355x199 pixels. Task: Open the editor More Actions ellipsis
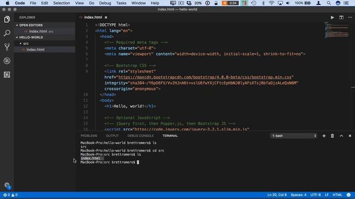[x=350, y=17]
